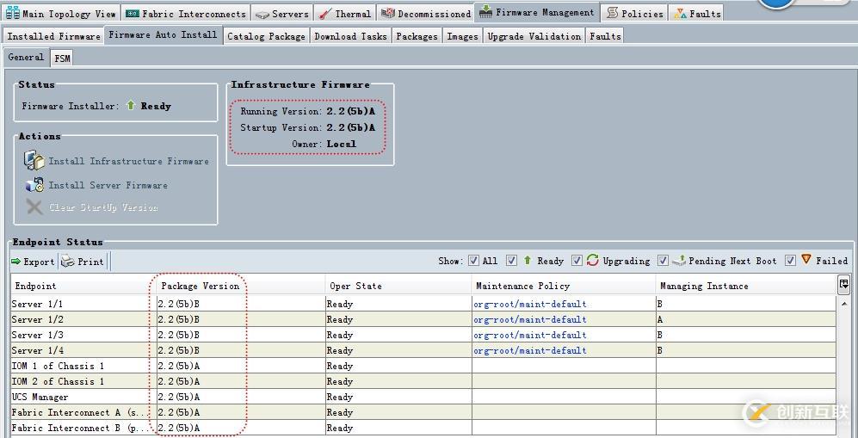The image size is (858, 438).
Task: Click the Install Infrastructure Firmware icon
Action: coord(34,161)
